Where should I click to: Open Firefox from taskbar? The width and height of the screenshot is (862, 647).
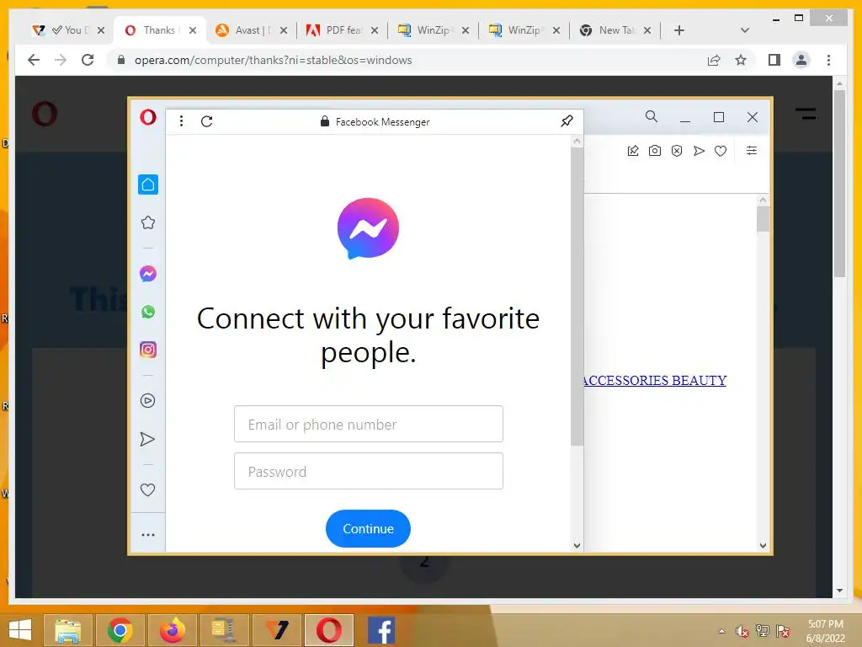[x=172, y=630]
